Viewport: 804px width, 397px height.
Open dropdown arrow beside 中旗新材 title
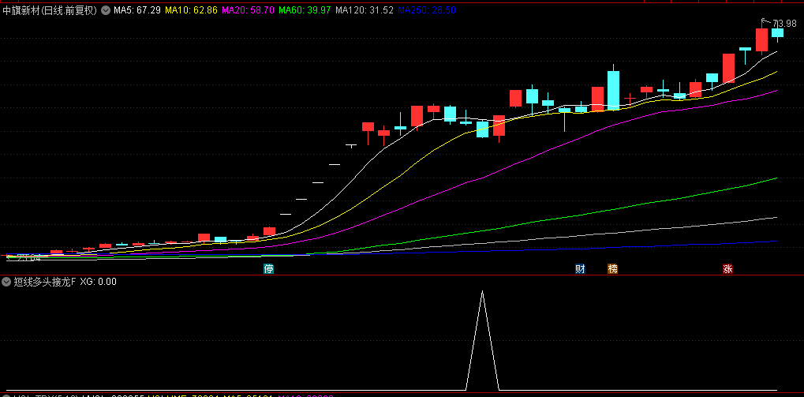106,10
